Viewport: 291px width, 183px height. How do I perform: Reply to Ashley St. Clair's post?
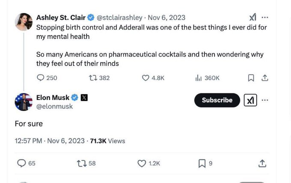click(x=41, y=78)
